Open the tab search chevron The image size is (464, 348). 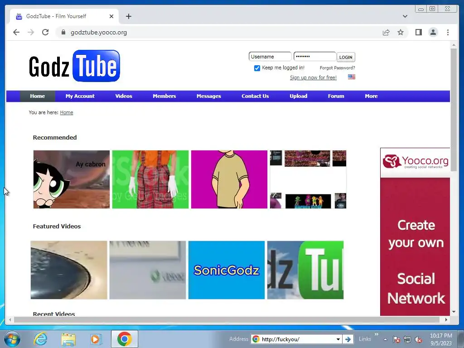coord(405,16)
